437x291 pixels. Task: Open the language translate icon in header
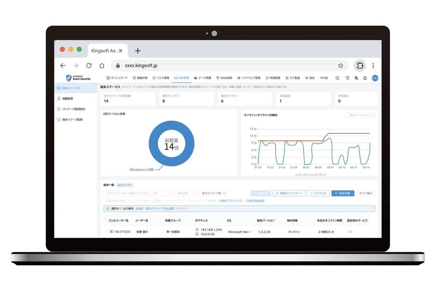click(356, 78)
